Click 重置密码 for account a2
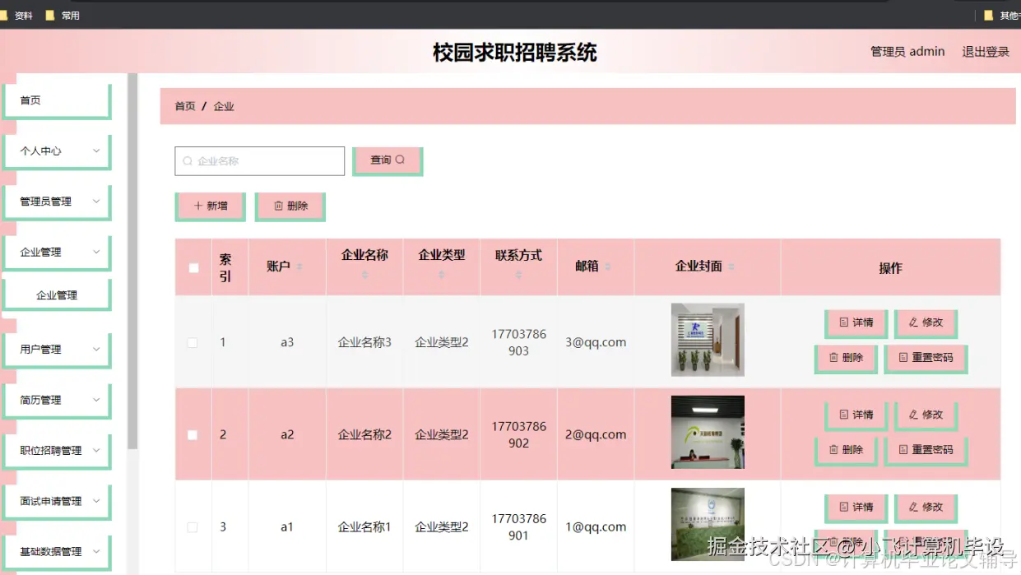Image resolution: width=1021 pixels, height=575 pixels. coord(926,451)
